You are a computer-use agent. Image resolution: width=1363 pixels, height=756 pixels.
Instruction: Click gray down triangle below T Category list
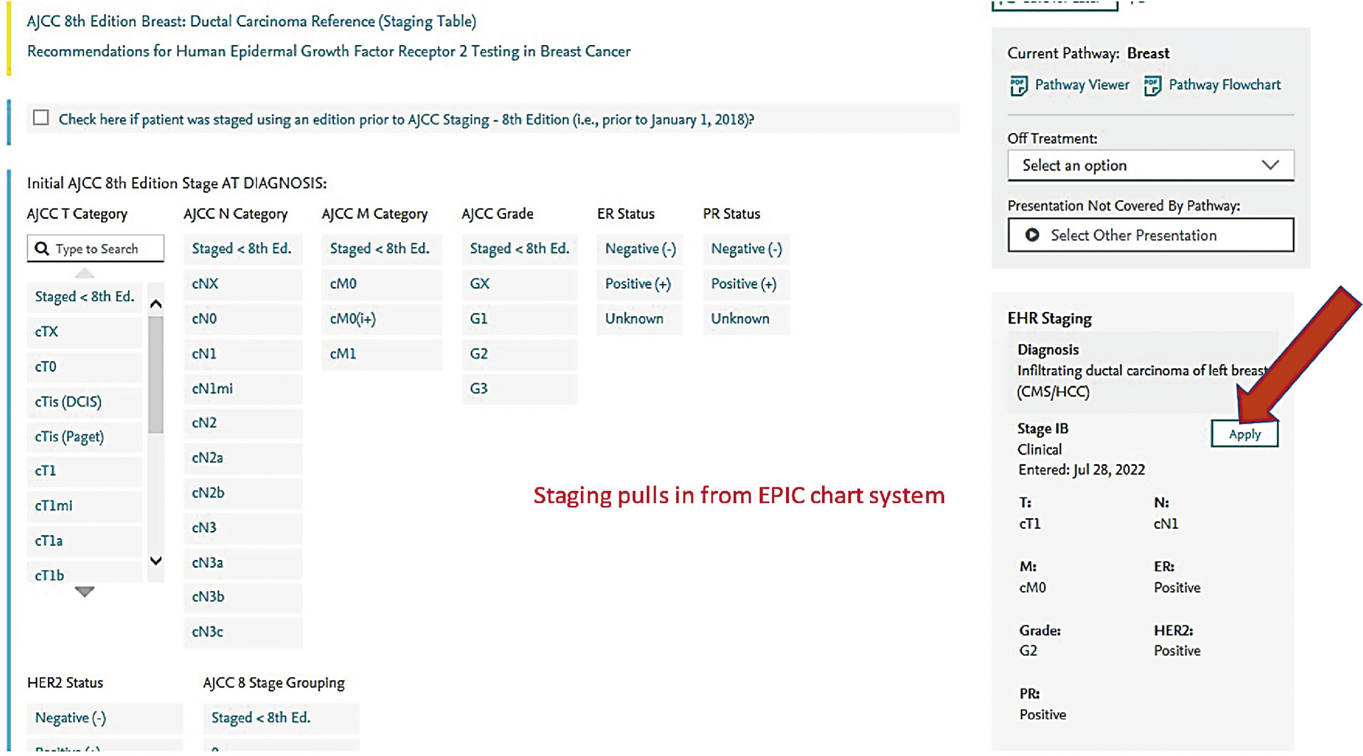pos(84,591)
